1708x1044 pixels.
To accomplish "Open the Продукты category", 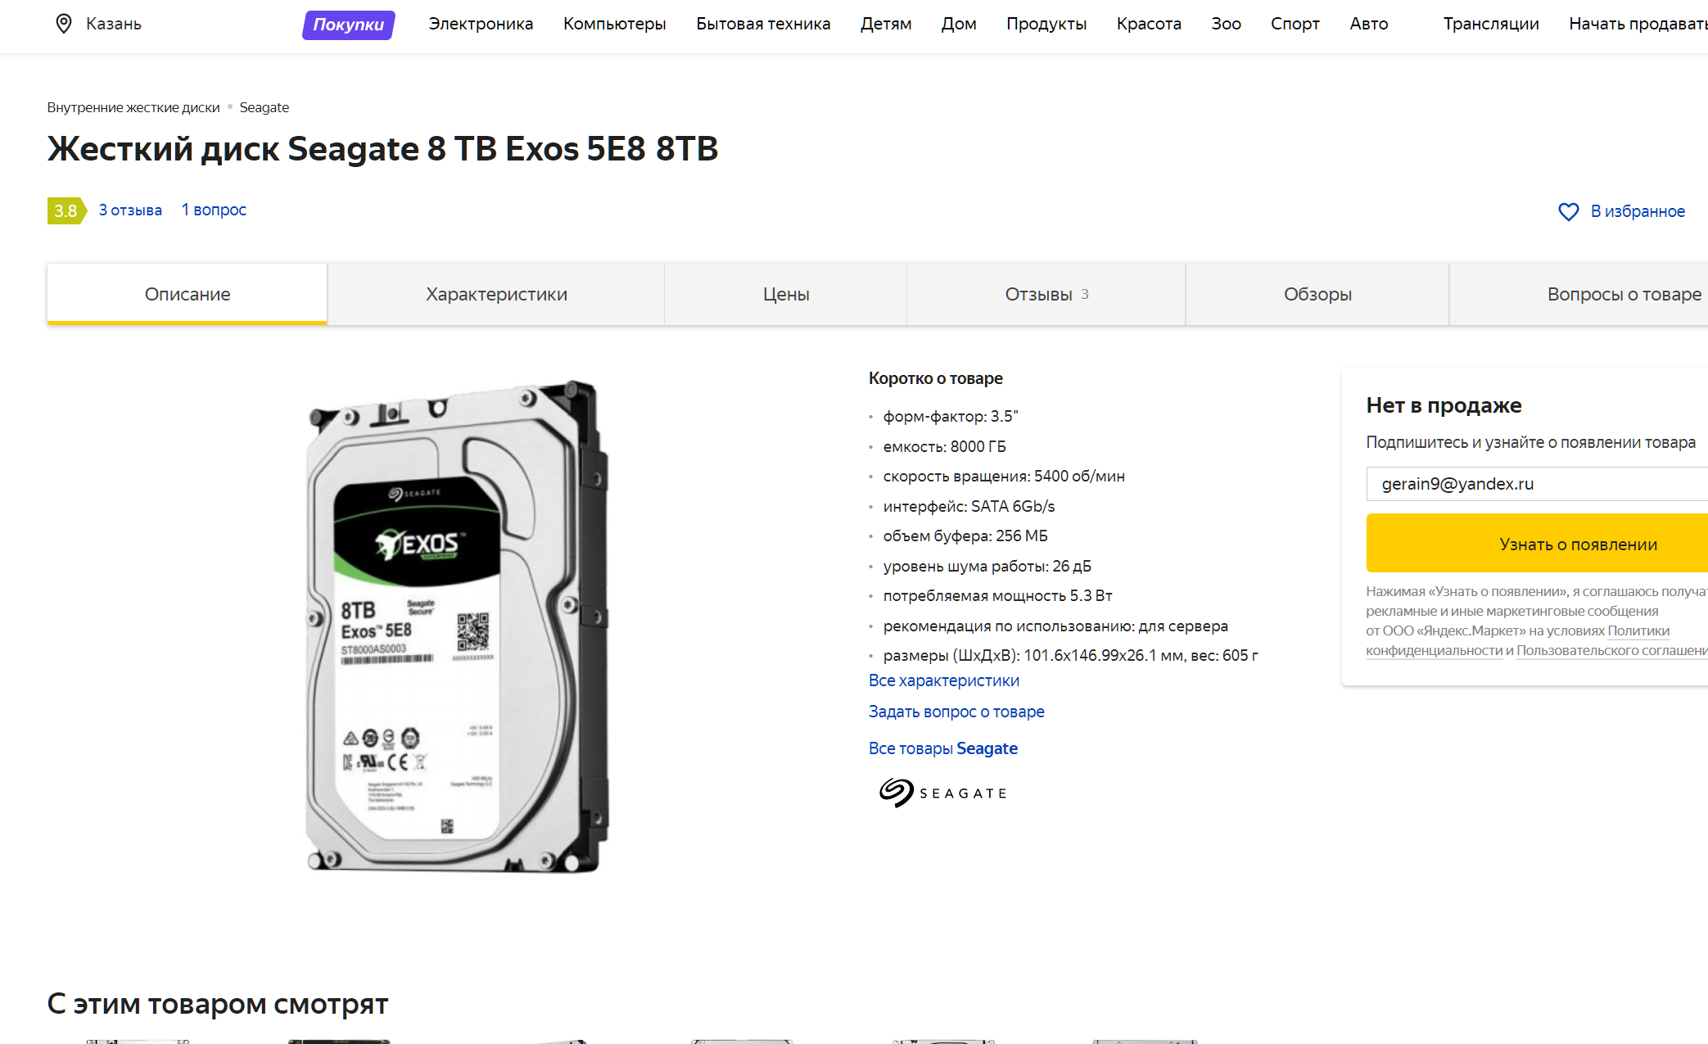I will click(1046, 24).
